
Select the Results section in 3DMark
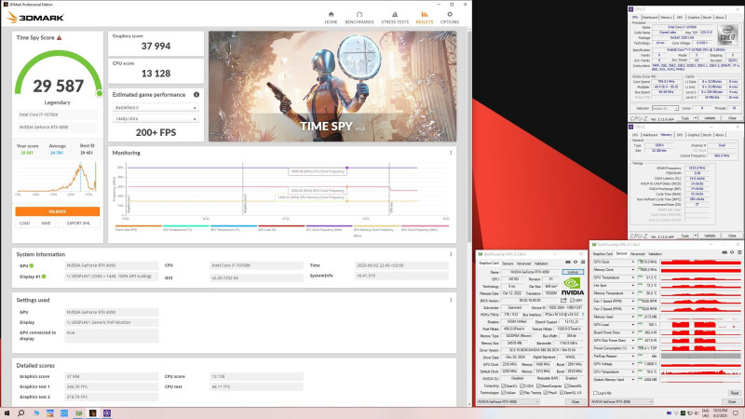pyautogui.click(x=425, y=18)
